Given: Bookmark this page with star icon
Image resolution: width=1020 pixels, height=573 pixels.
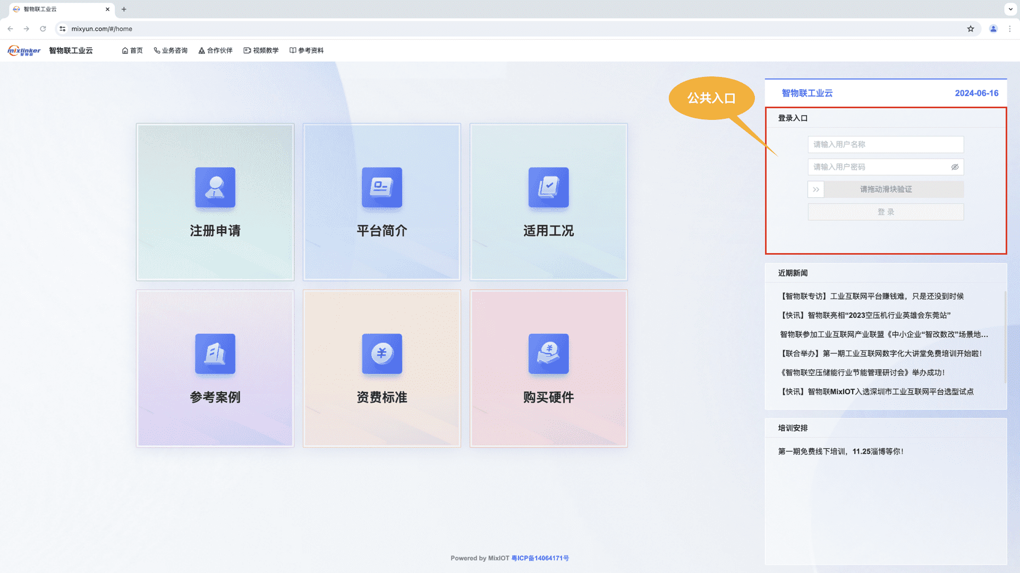Looking at the screenshot, I should [x=971, y=29].
